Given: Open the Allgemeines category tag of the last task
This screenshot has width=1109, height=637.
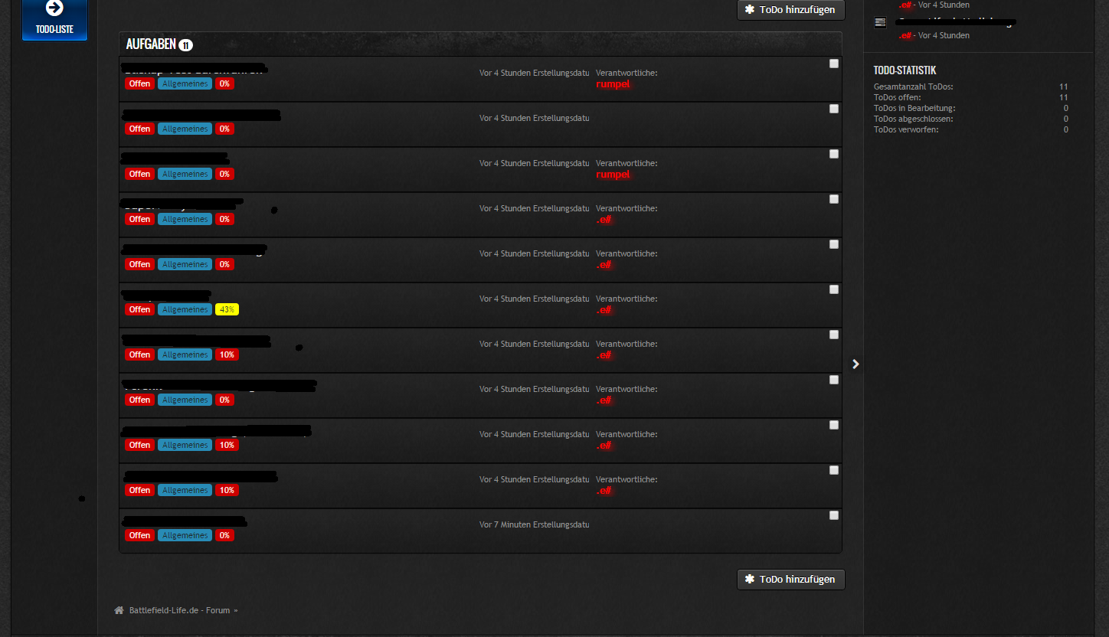Looking at the screenshot, I should 185,535.
